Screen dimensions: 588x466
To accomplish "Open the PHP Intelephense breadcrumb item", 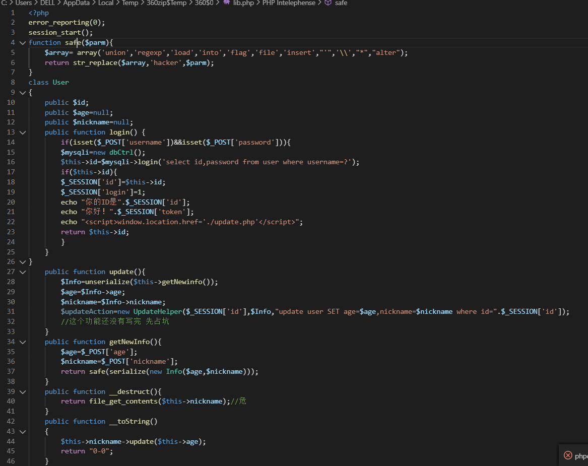I will click(289, 3).
